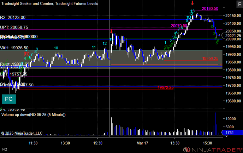Click the red arrow above the count 13 bar near 15:30
The height and width of the screenshot is (153, 243).
[x=111, y=31]
